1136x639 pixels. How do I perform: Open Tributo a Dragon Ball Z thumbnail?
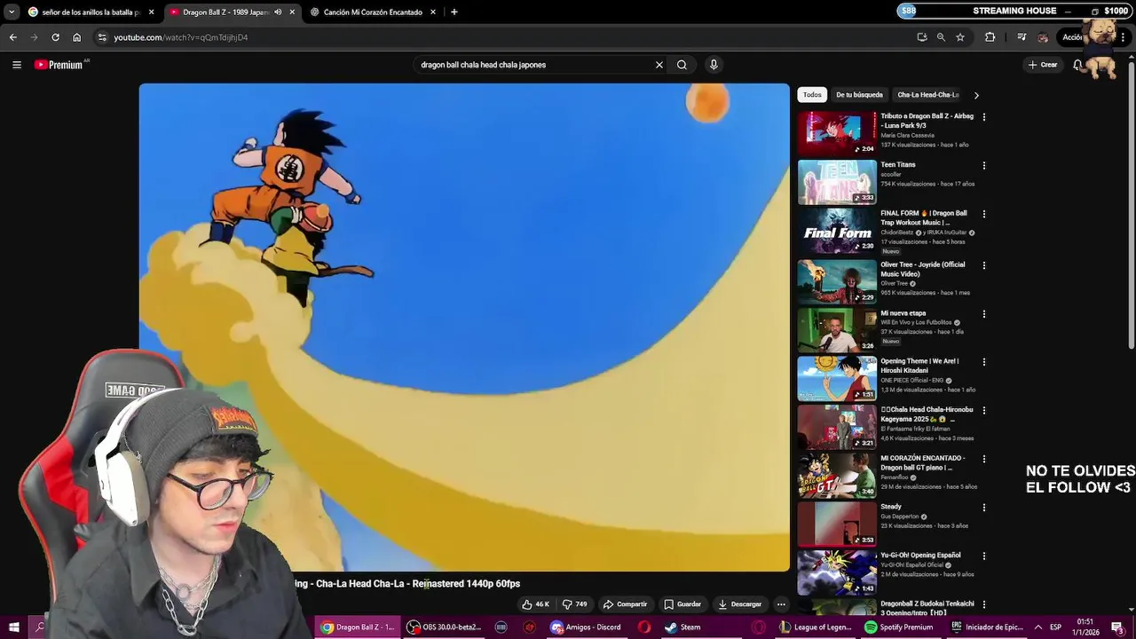click(x=837, y=133)
